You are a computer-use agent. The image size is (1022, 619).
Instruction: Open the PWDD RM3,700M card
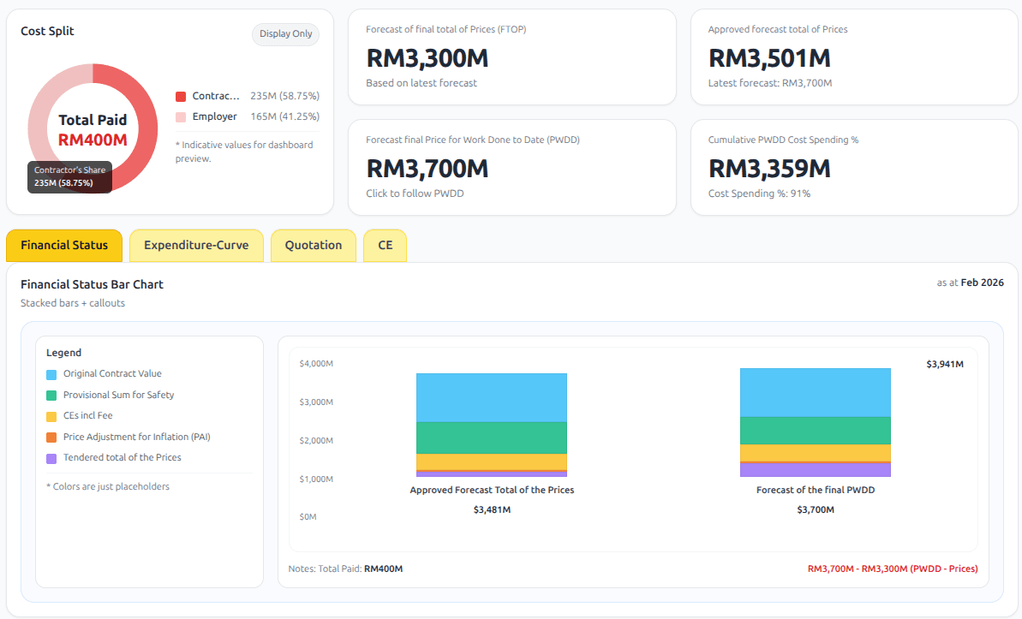coord(512,168)
